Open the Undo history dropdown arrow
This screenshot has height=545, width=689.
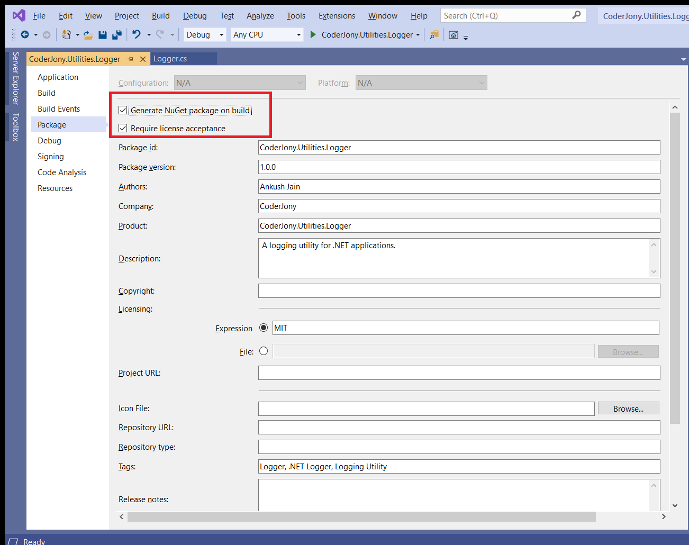(149, 35)
